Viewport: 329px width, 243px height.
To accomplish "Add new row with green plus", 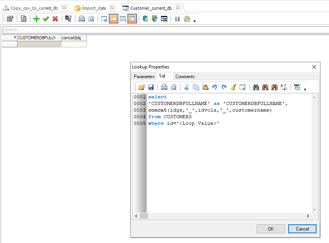I will 37,19.
